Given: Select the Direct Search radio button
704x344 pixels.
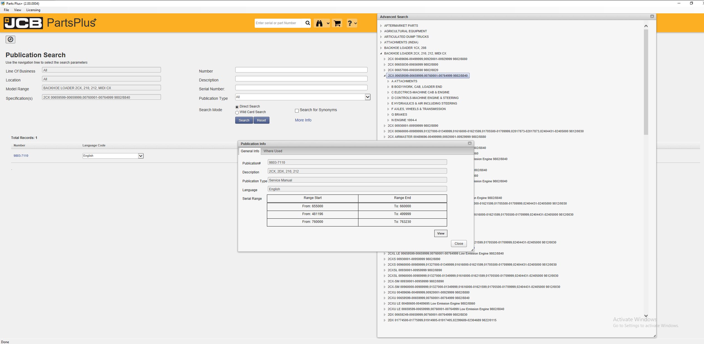Looking at the screenshot, I should click(237, 107).
